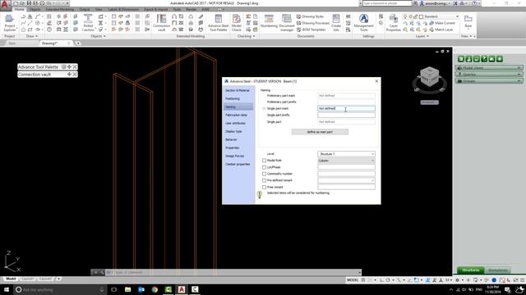This screenshot has width=526, height=295.
Task: Open the Camber properties dialog page
Action: pos(238,164)
